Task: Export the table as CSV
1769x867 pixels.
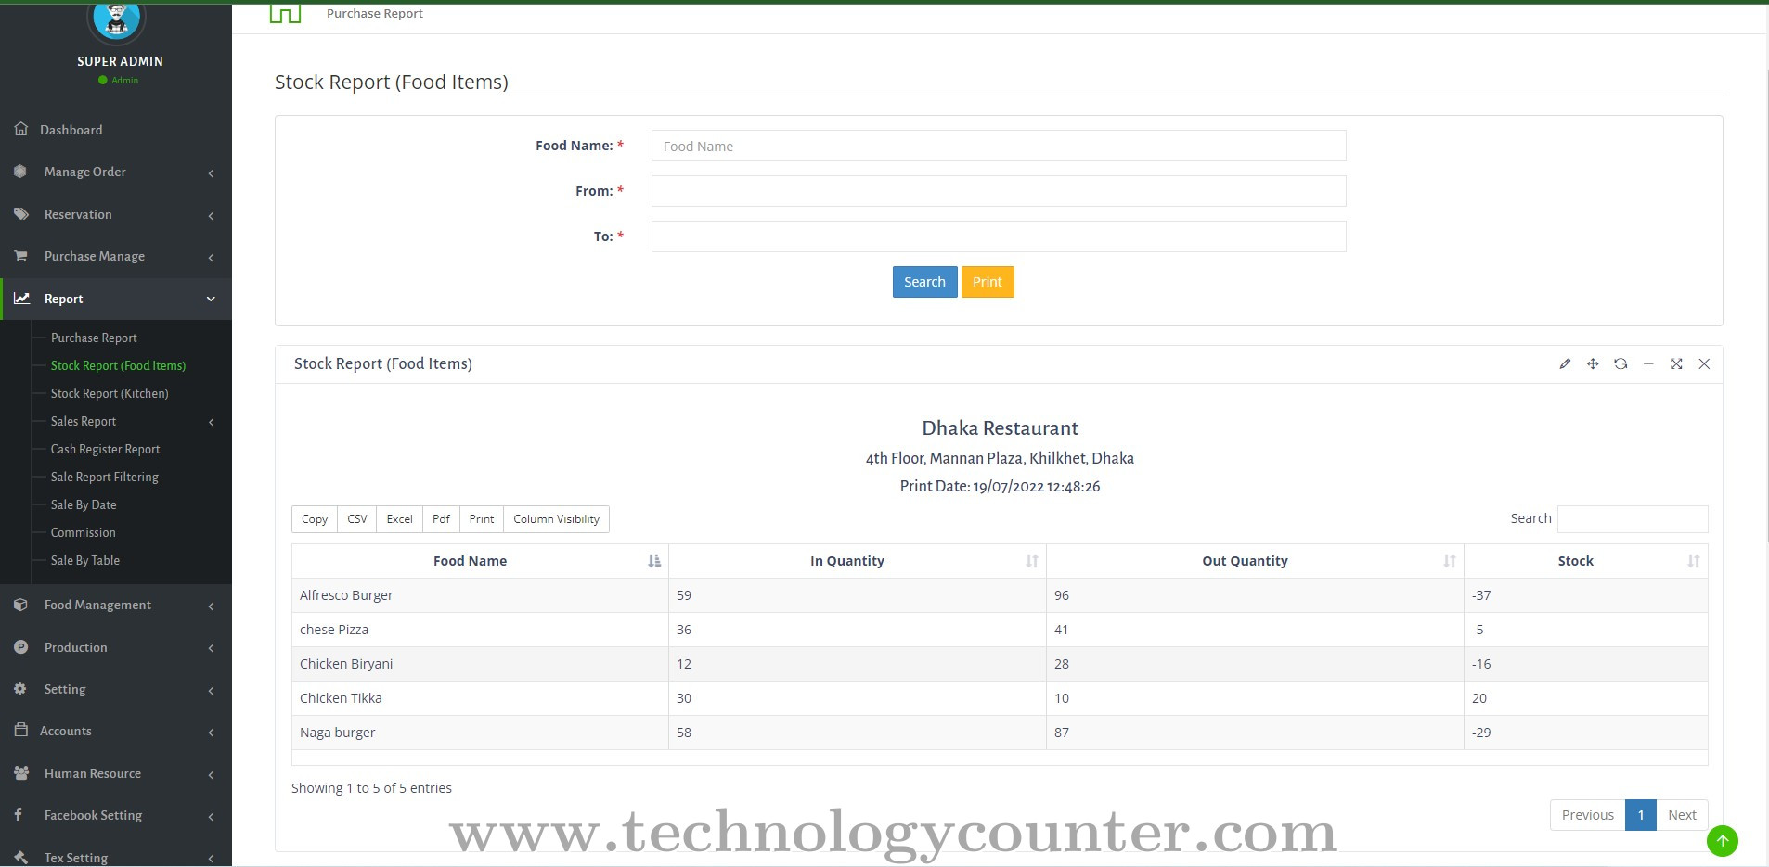Action: (357, 519)
